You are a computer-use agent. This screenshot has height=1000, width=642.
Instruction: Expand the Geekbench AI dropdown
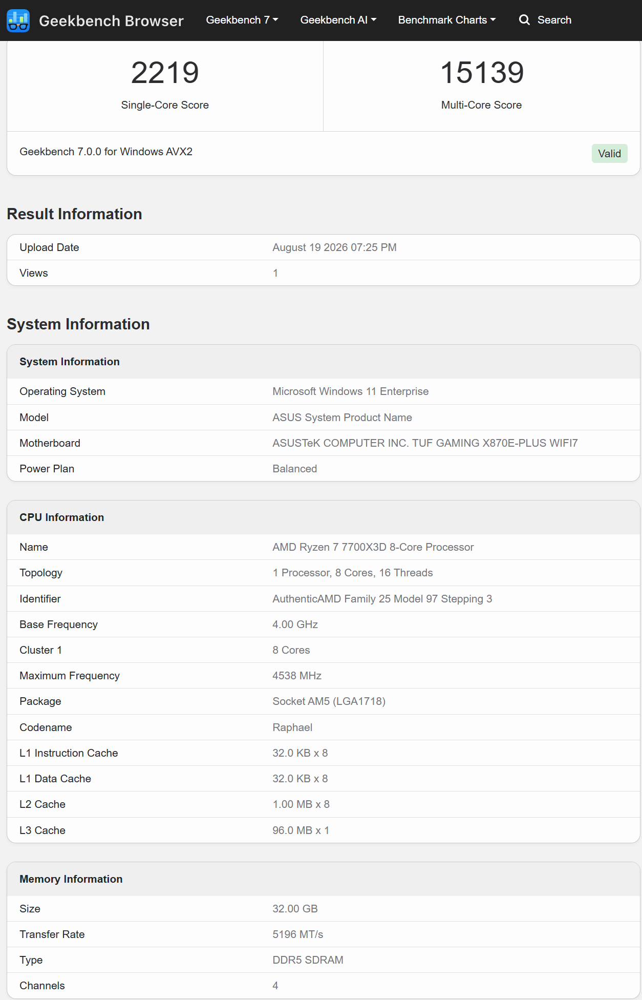[338, 20]
